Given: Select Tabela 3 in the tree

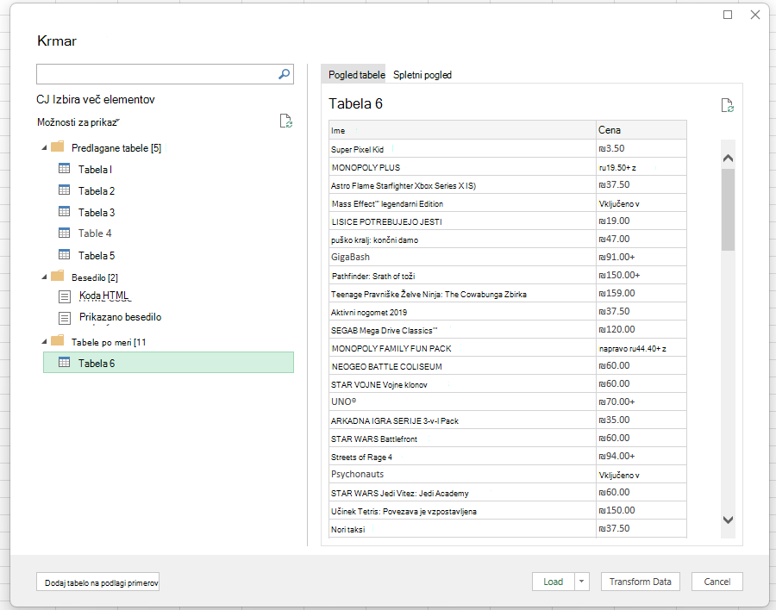Looking at the screenshot, I should [97, 212].
